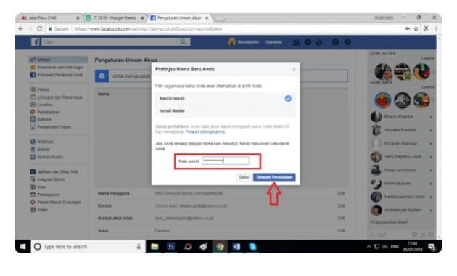457x276 pixels.
Task: Open Chrome from the taskbar
Action: tap(220, 247)
